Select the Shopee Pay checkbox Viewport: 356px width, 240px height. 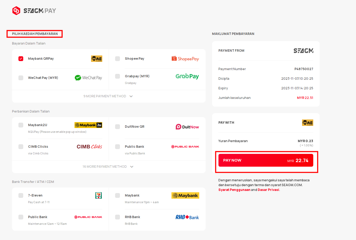click(x=118, y=59)
